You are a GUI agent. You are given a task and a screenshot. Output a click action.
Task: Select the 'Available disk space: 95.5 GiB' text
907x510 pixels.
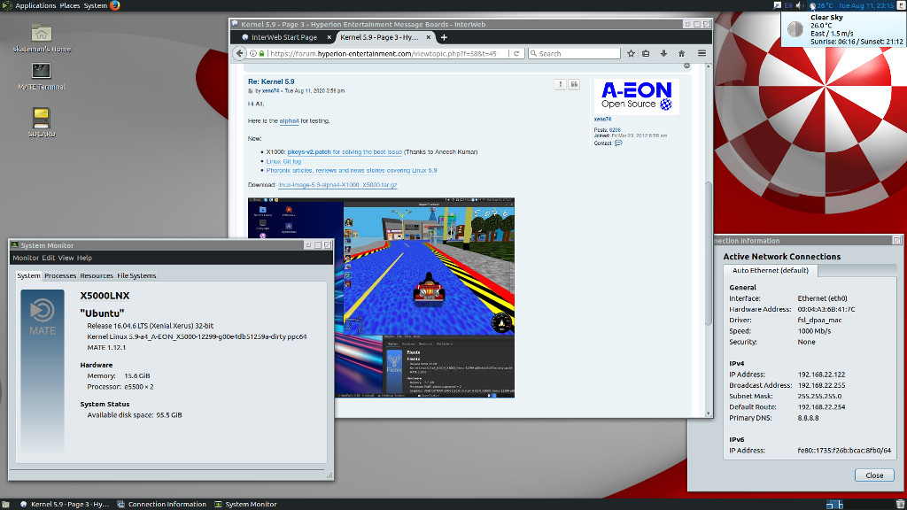[x=135, y=415]
